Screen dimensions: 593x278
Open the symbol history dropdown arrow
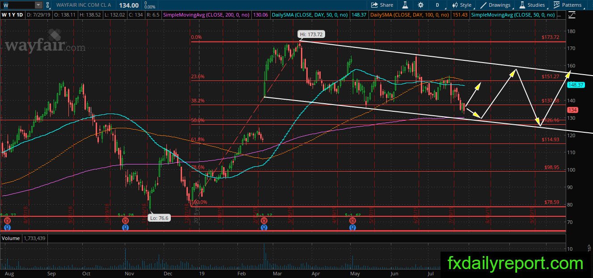point(38,5)
